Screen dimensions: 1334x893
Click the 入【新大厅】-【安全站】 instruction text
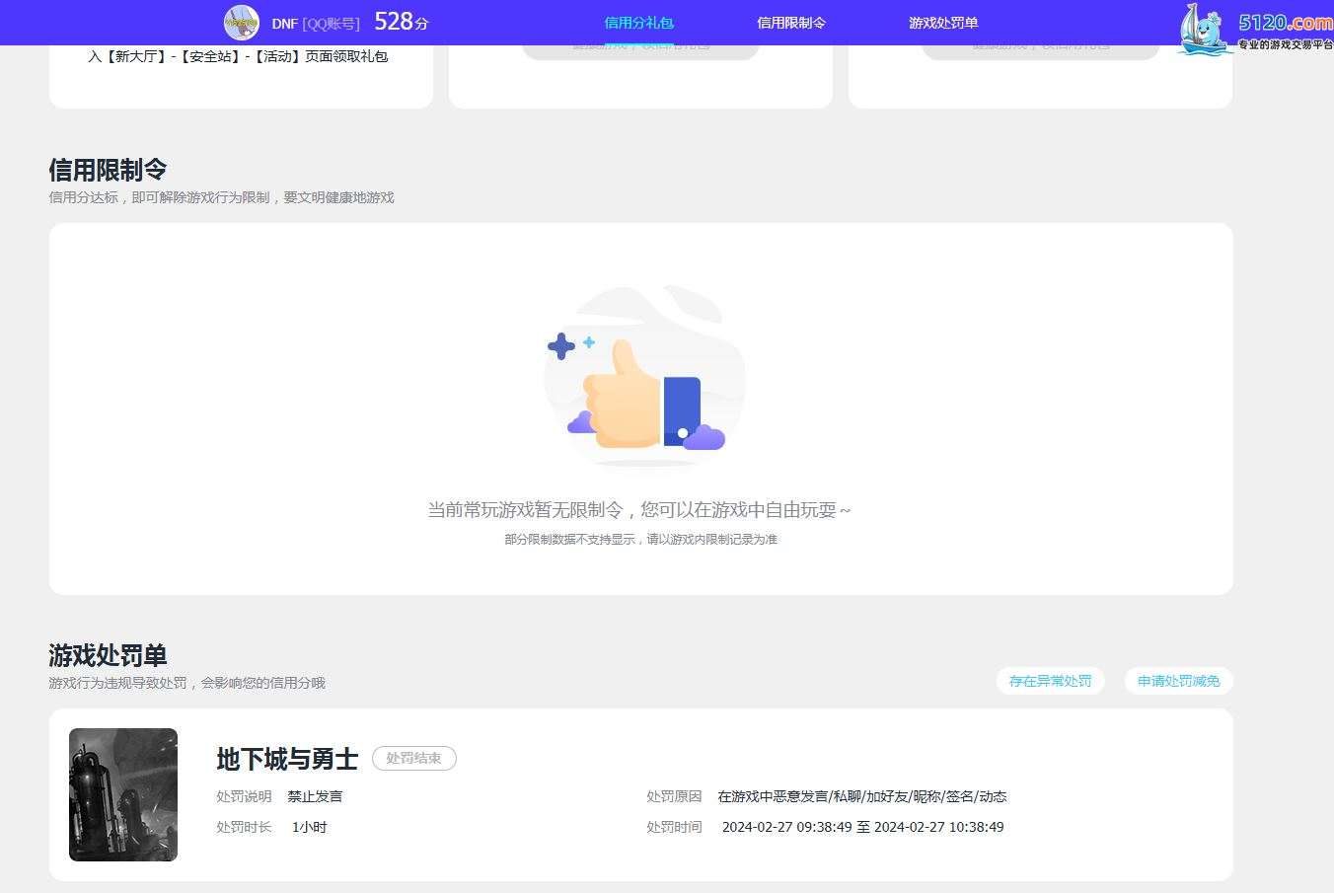tap(238, 56)
